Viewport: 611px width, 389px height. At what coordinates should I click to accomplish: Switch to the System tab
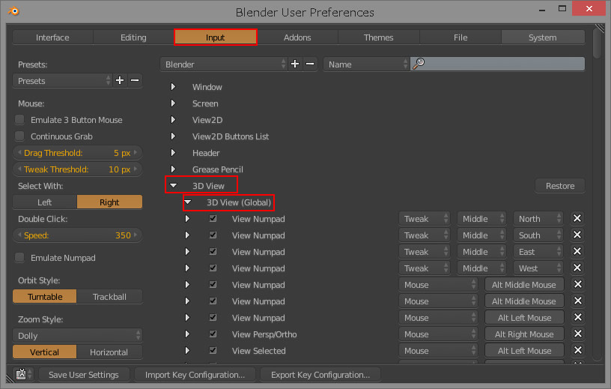coord(542,37)
